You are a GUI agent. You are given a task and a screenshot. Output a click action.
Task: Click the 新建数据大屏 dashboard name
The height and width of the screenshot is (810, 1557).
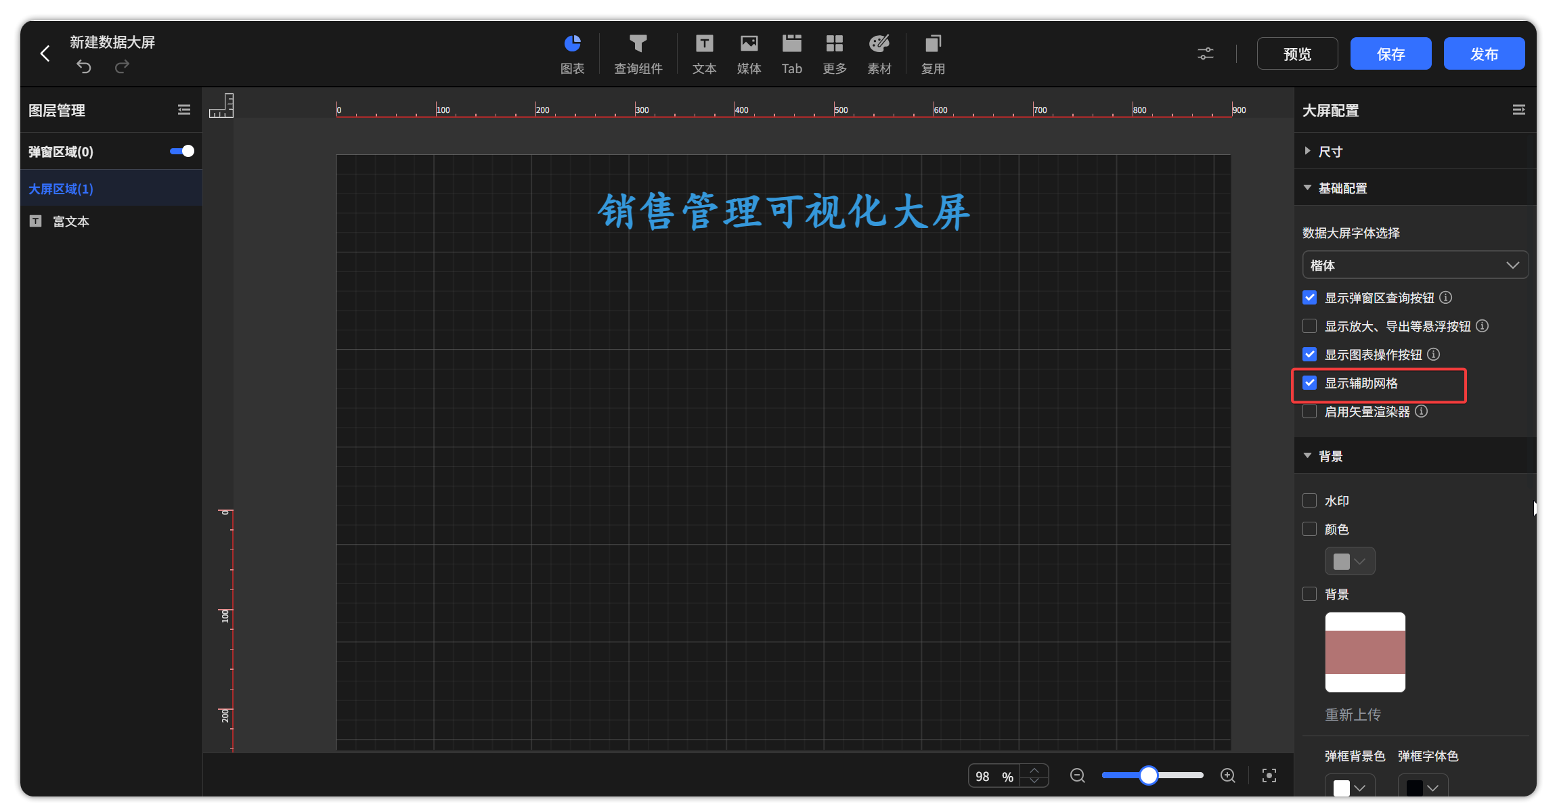pos(112,42)
